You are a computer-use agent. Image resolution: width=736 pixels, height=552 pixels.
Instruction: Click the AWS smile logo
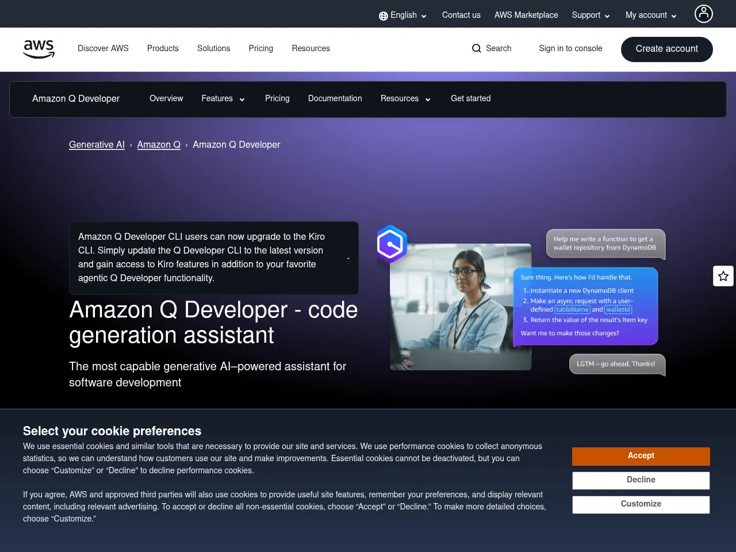coord(39,49)
